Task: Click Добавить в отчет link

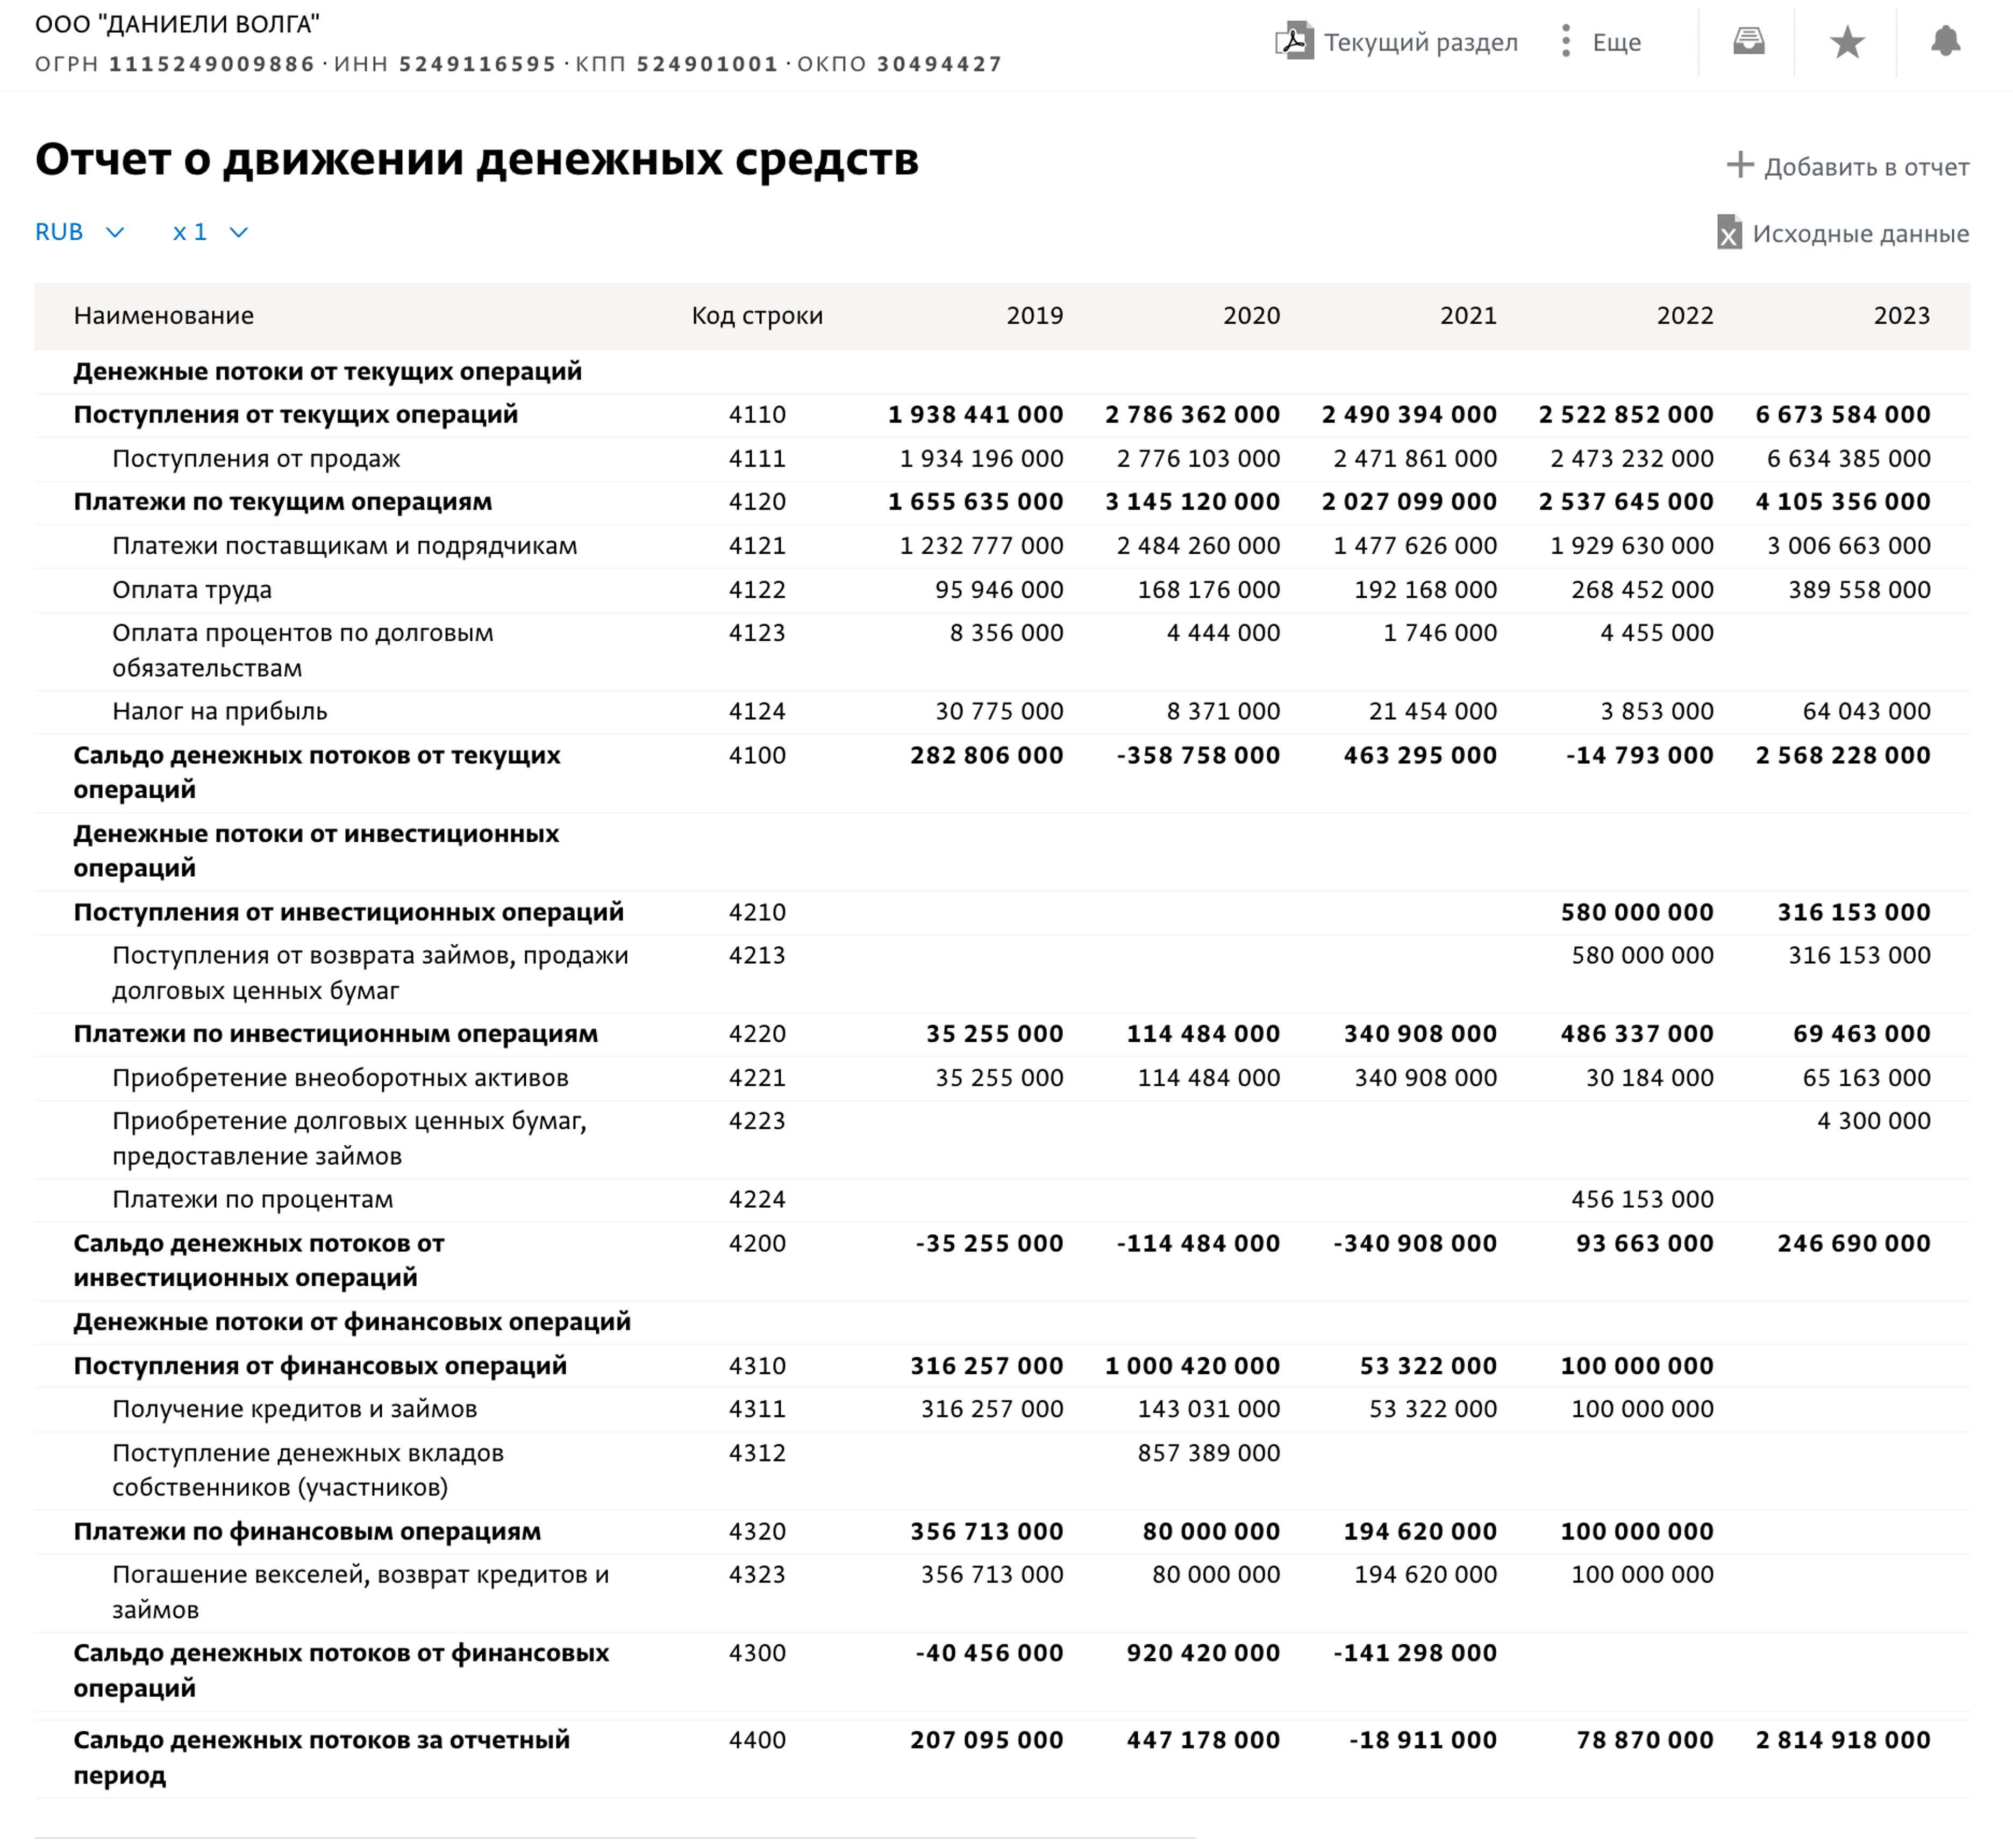Action: point(1864,167)
